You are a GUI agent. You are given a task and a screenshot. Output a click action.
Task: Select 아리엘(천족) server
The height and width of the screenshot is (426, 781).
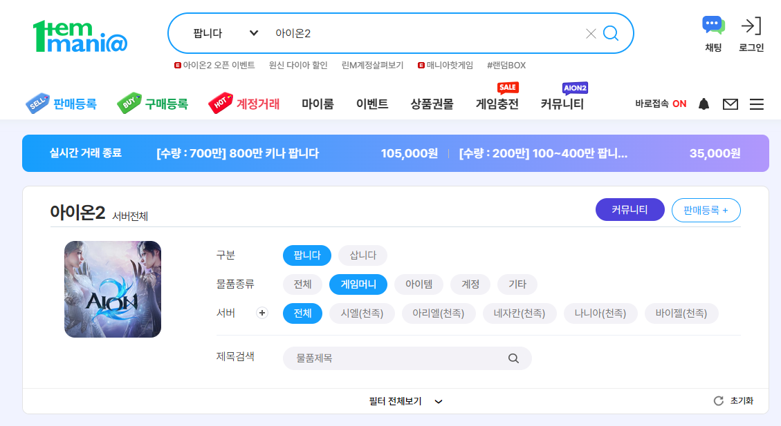[439, 313]
